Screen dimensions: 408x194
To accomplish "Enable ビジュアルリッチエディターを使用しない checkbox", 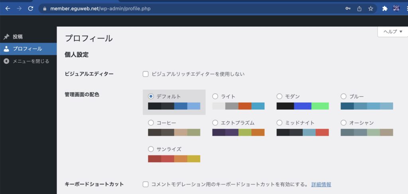I will [145, 74].
